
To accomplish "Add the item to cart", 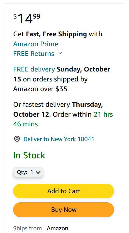I will point(64,191).
